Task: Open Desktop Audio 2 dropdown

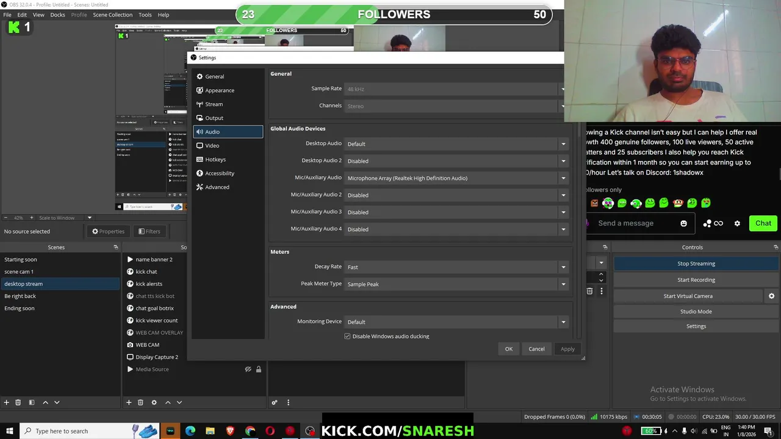Action: pyautogui.click(x=456, y=161)
